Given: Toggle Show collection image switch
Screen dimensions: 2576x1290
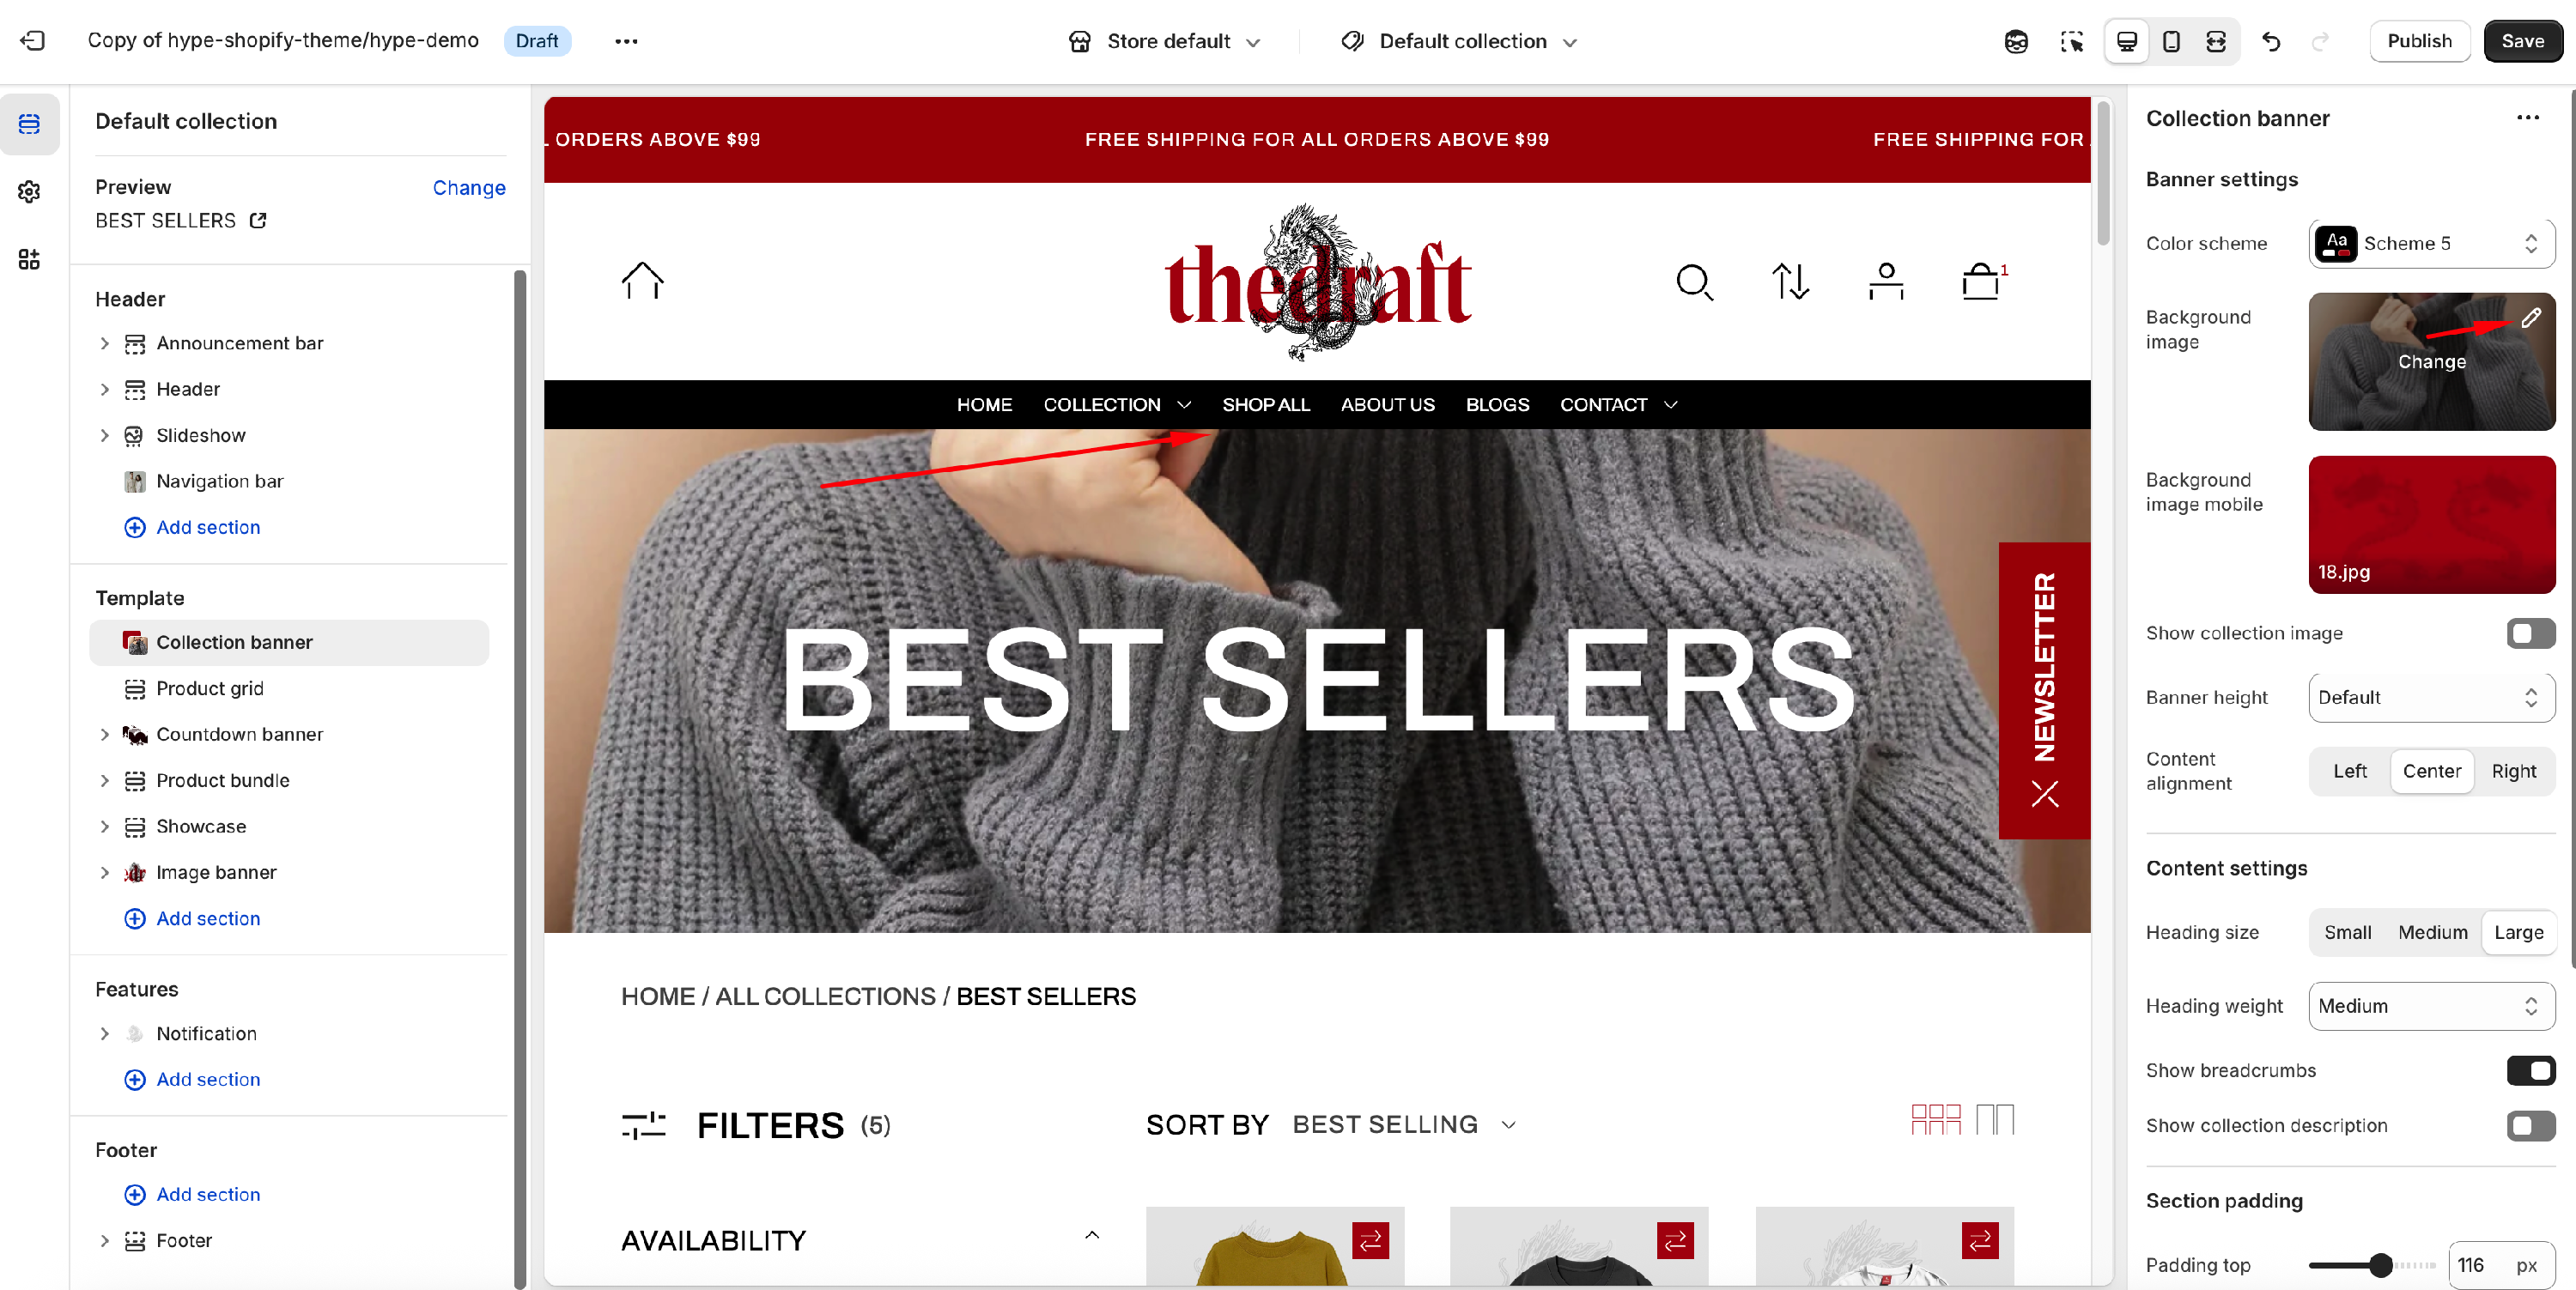Looking at the screenshot, I should [x=2530, y=633].
